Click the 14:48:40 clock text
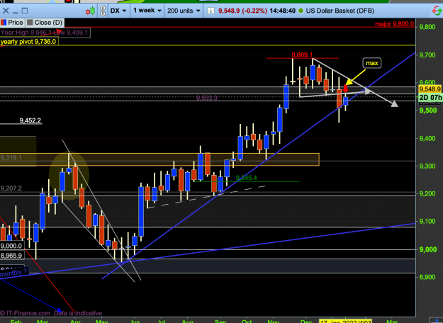 click(283, 11)
